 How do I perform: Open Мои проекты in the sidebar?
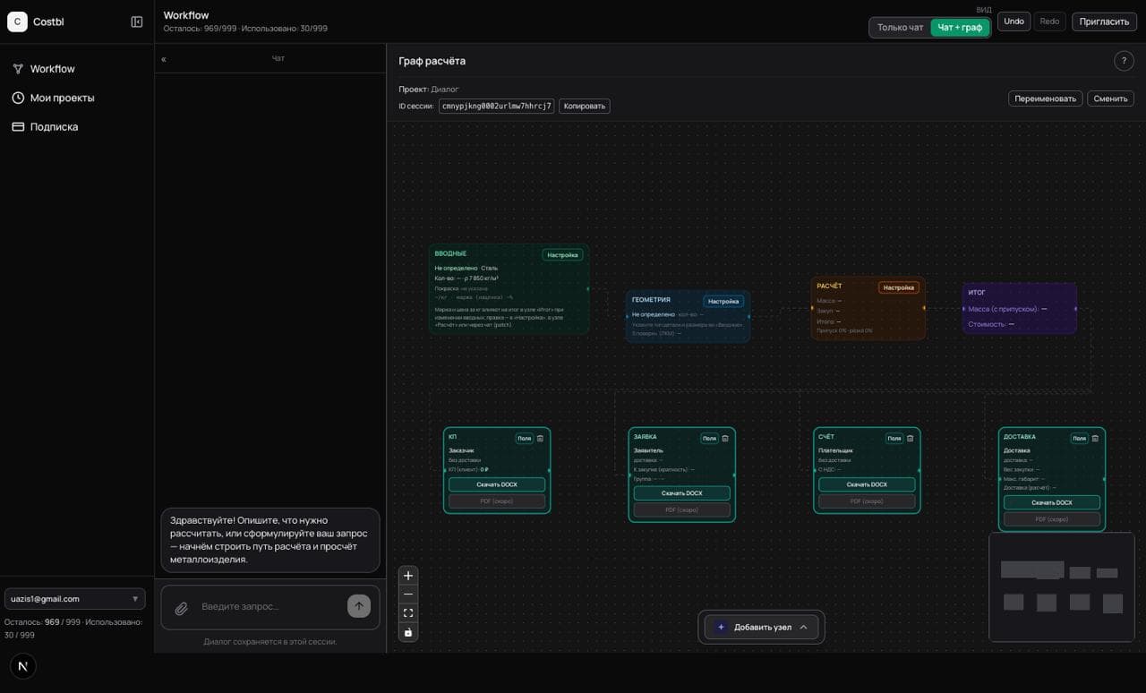pos(76,98)
